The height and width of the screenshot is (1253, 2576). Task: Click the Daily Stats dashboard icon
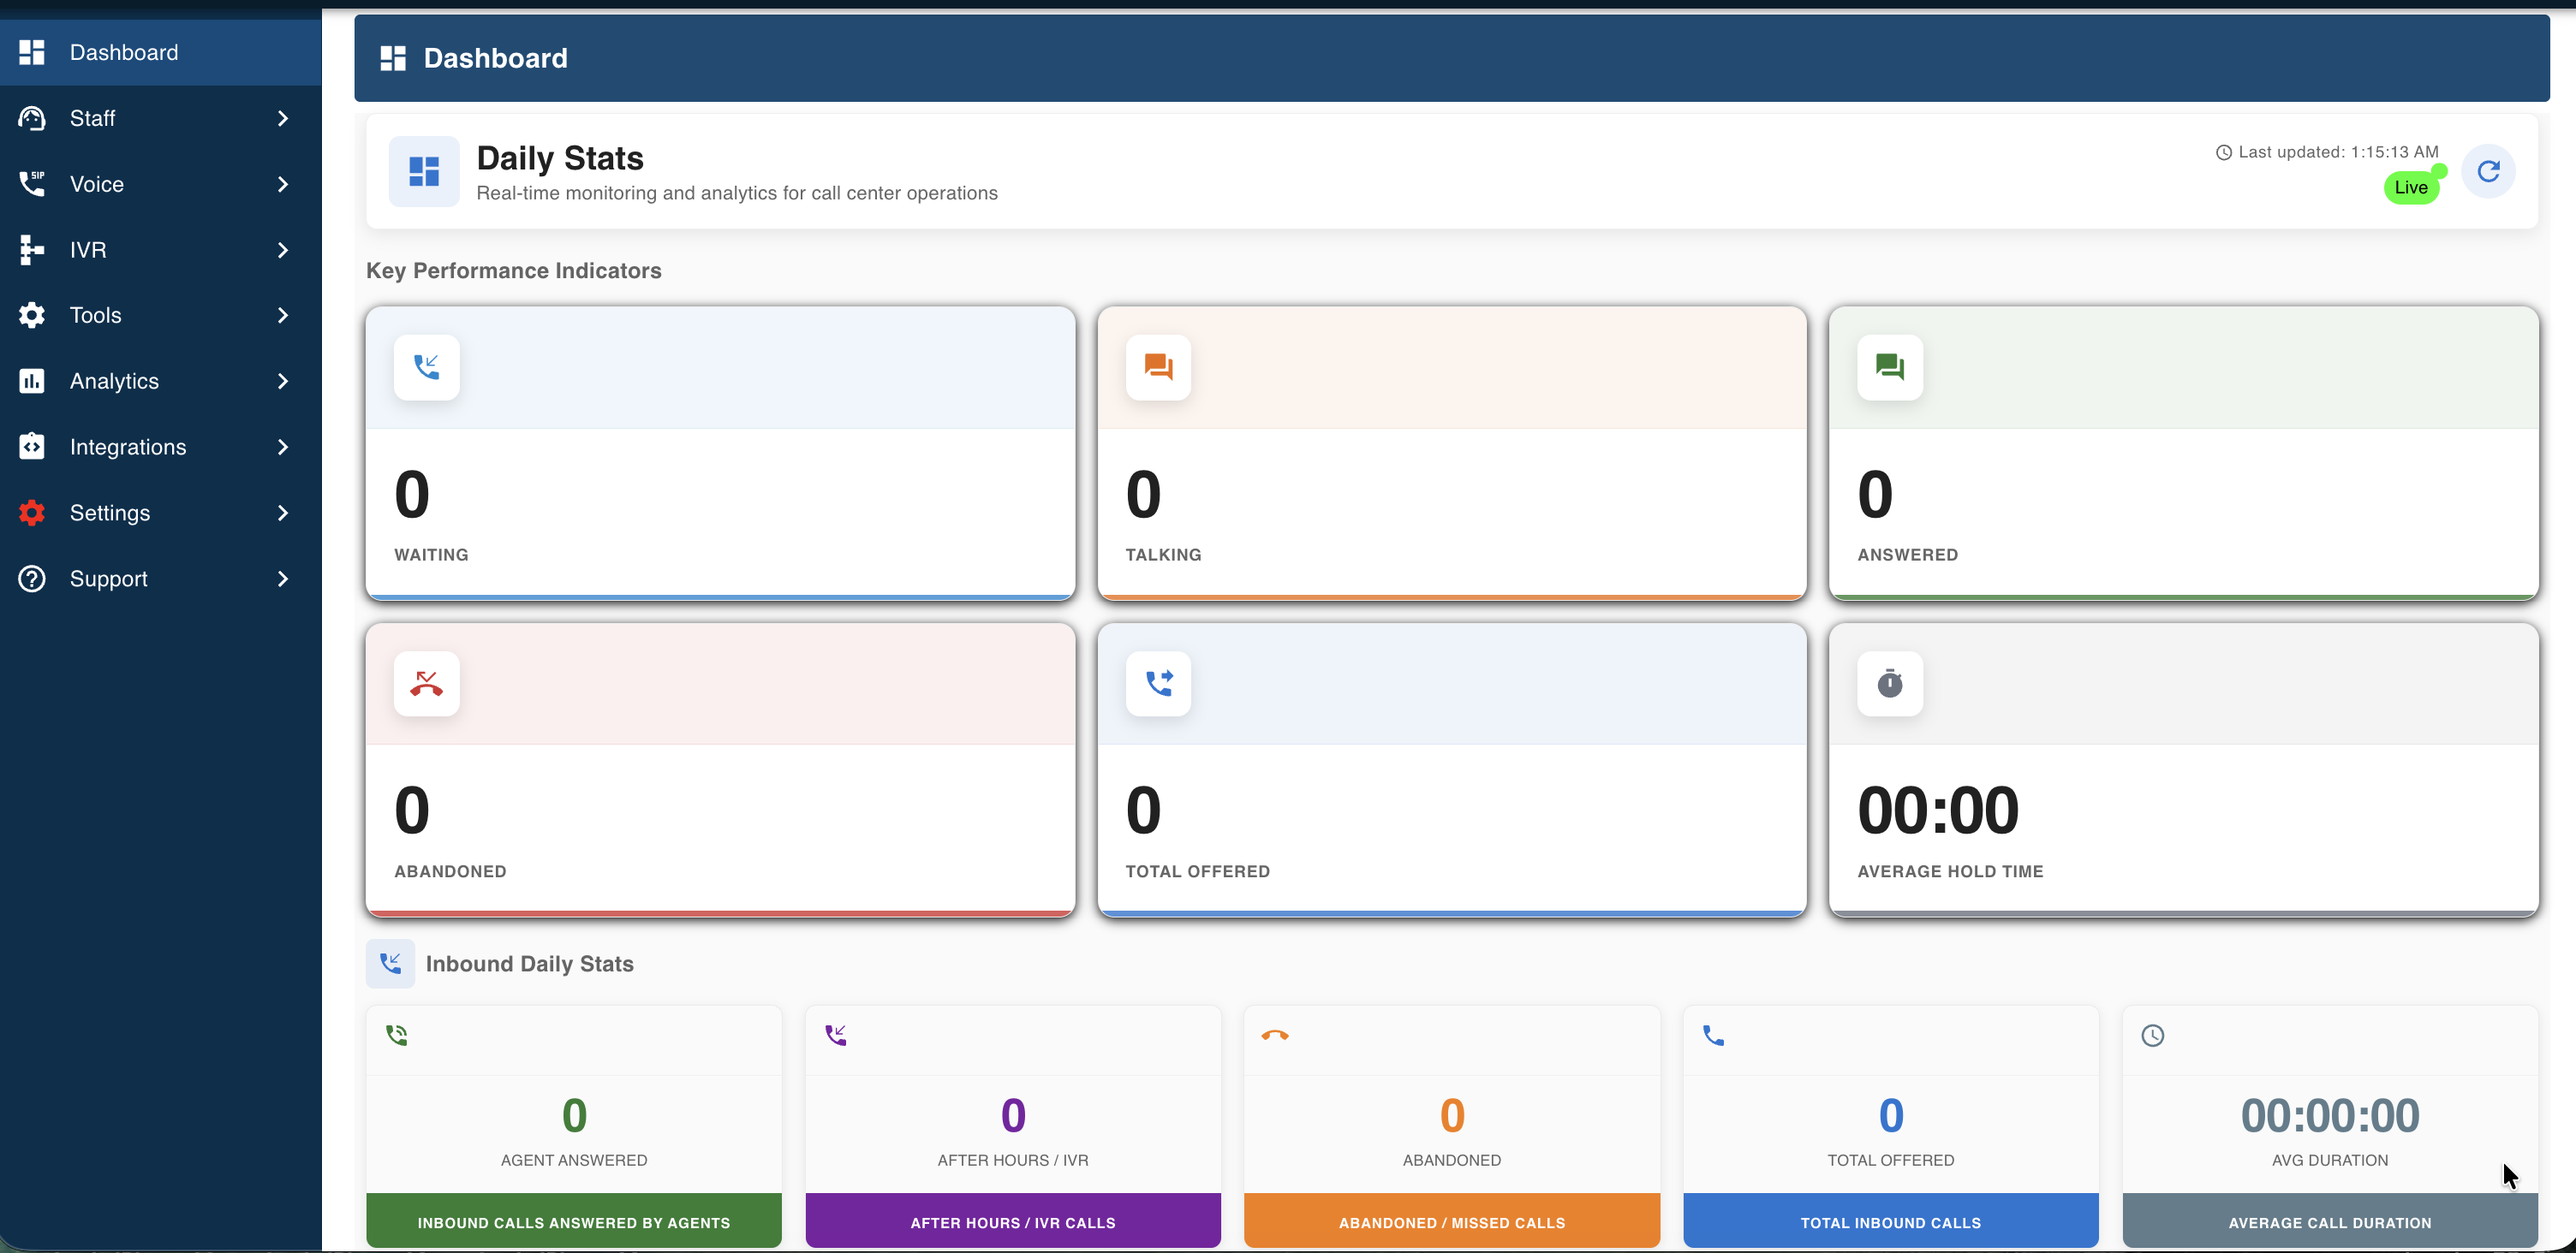tap(424, 171)
